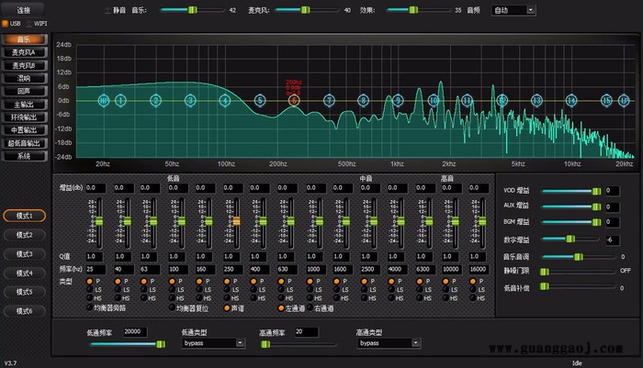Click the 数字增益 slider handle
Image resolution: width=643 pixels, height=368 pixels.
coord(570,239)
